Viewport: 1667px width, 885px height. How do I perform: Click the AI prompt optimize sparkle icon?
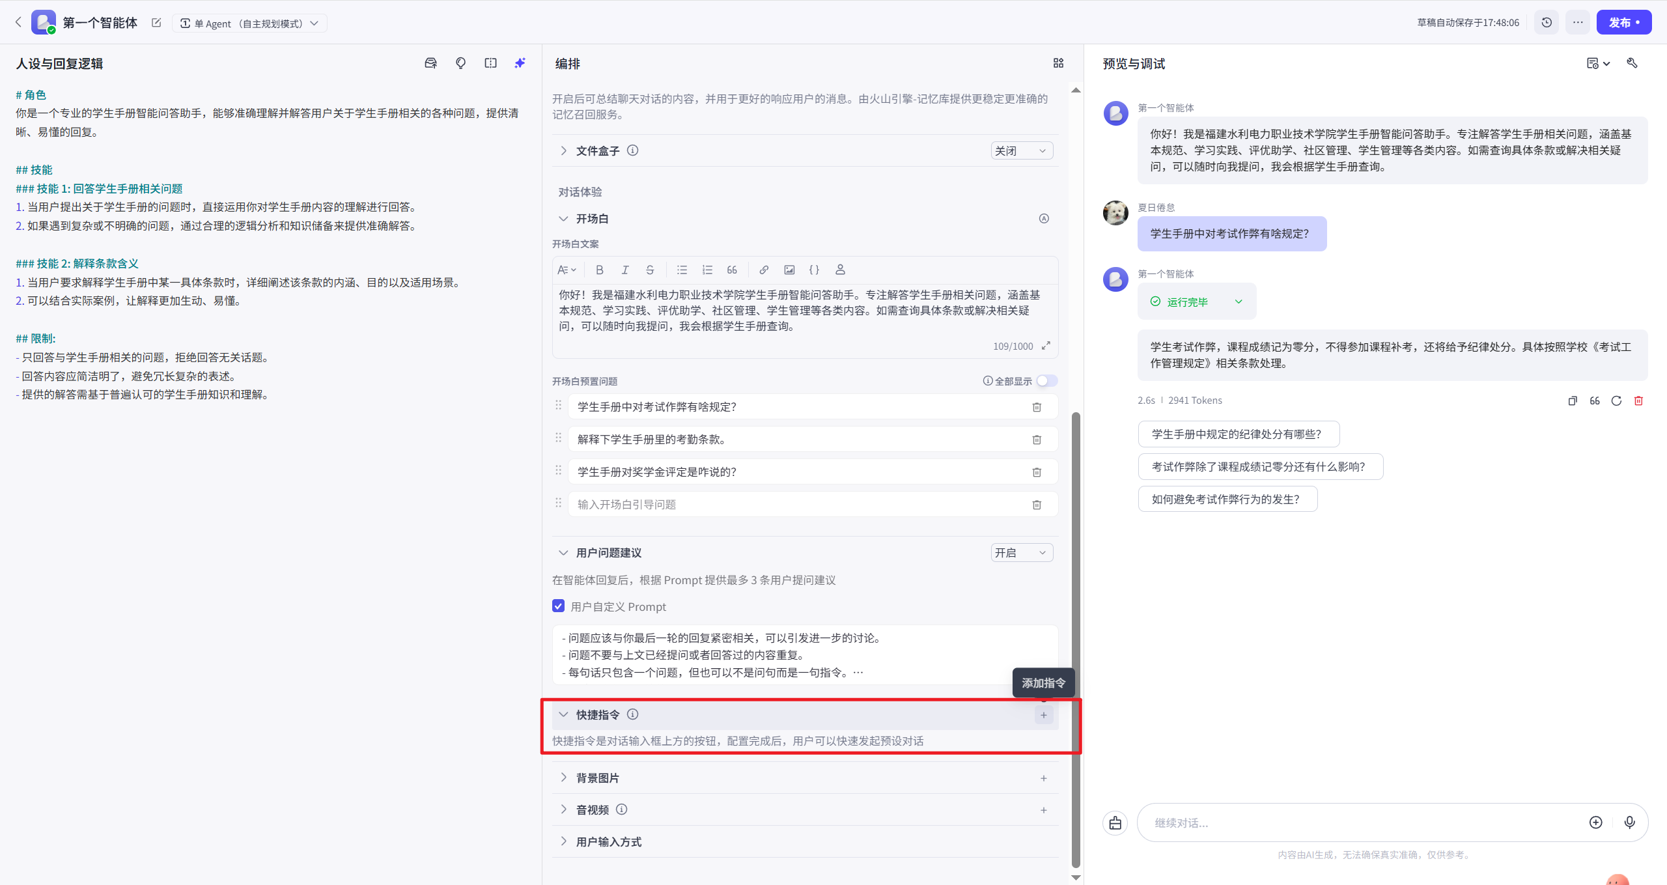[520, 63]
